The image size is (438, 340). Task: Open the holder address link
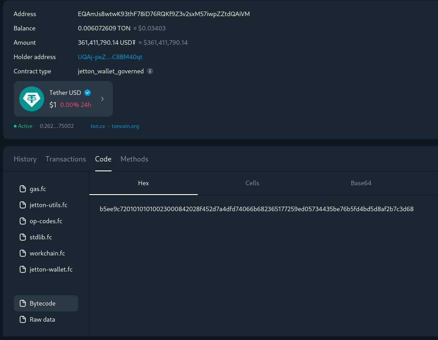110,57
